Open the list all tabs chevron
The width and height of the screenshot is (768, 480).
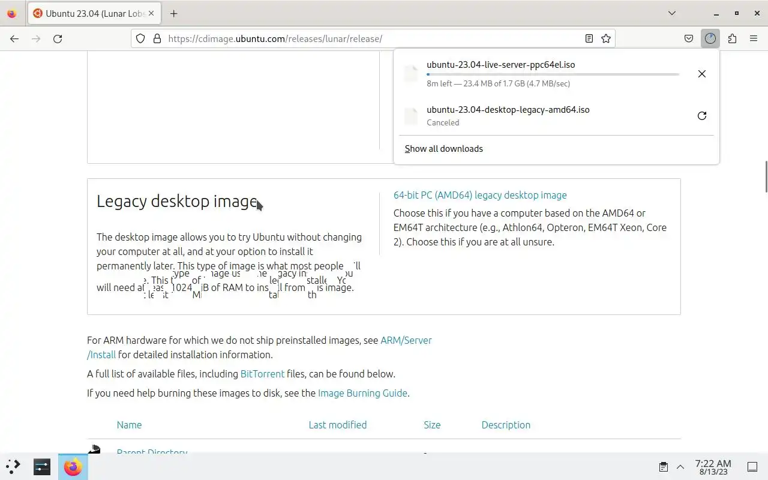tap(672, 13)
